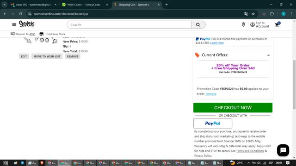Close the Gmail Inbox tab
Viewport: 296px width, 166px height.
(55, 5)
